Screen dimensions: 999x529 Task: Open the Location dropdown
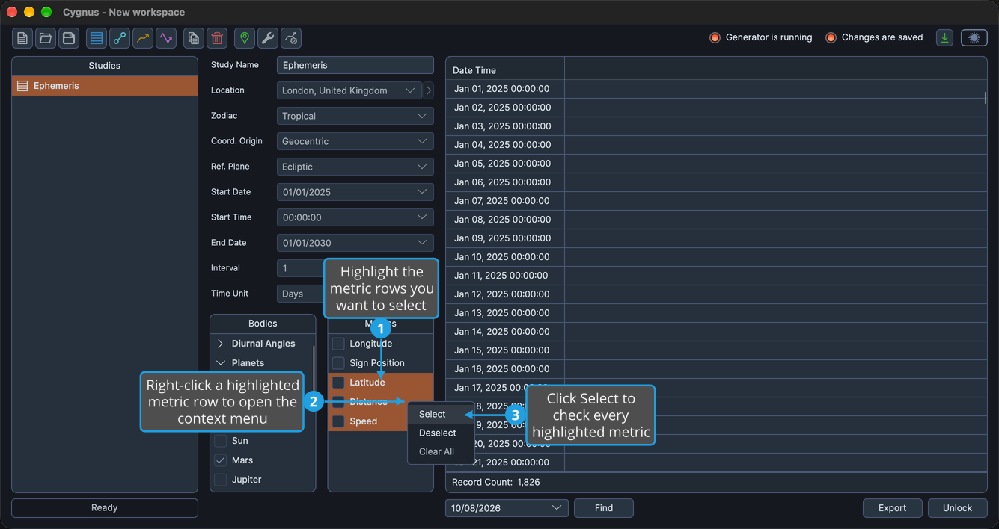349,90
